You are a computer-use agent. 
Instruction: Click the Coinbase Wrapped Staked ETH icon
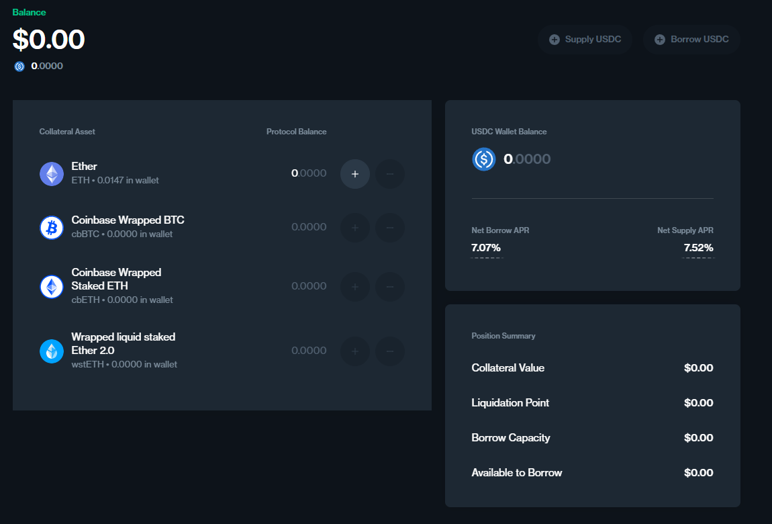[x=52, y=287]
